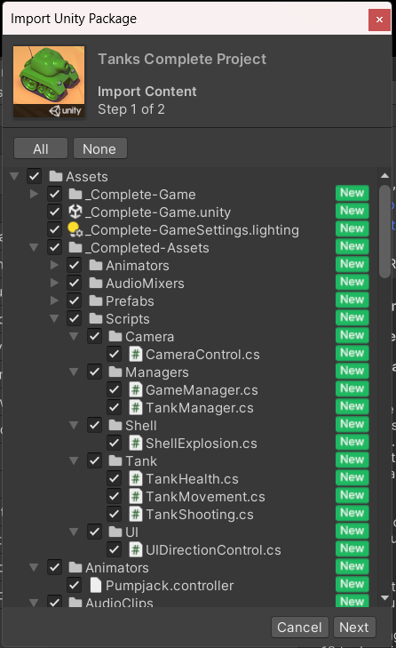Expand the _Complete-Game folder
The height and width of the screenshot is (648, 396).
(35, 194)
